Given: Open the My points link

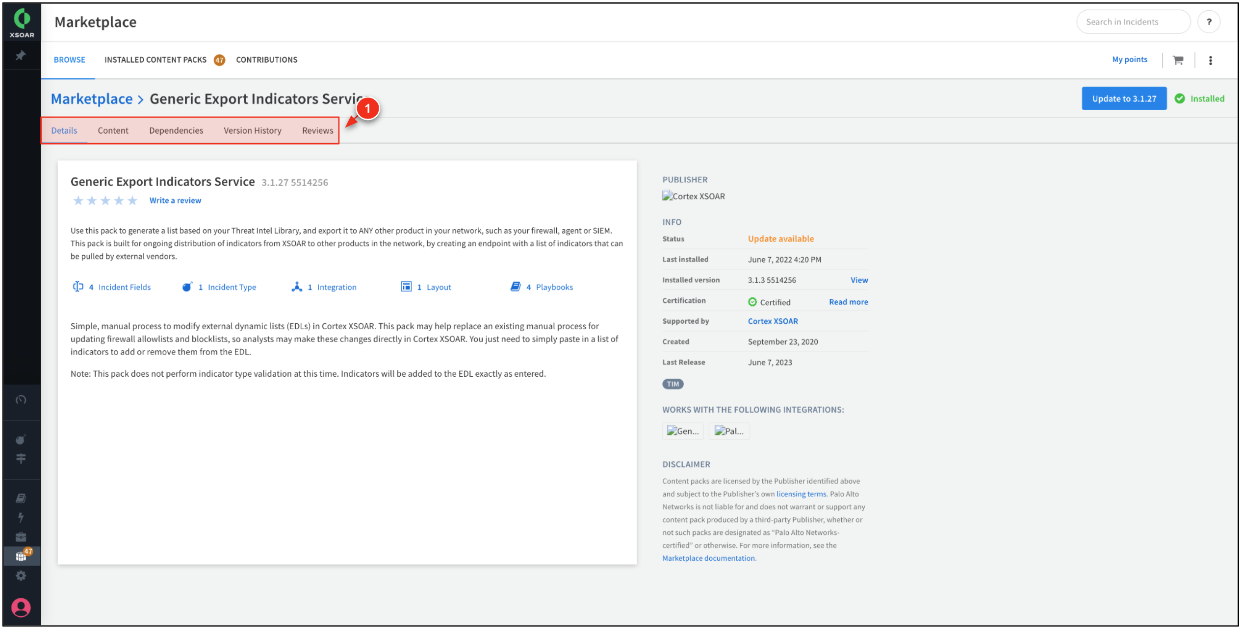Looking at the screenshot, I should click(1129, 59).
